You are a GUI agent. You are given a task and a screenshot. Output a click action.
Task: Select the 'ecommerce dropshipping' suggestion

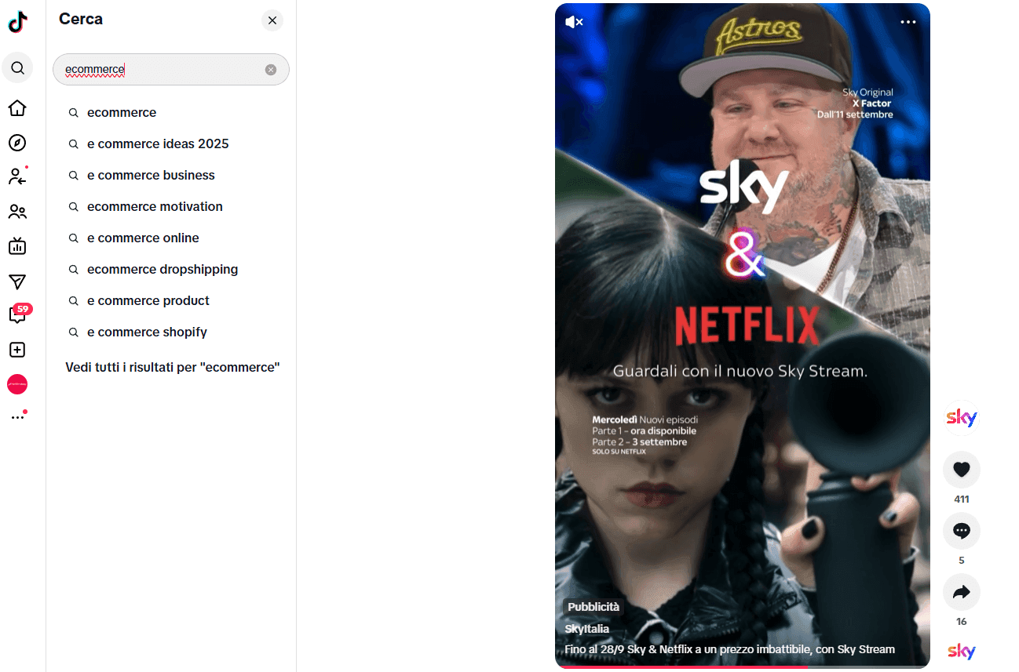pyautogui.click(x=171, y=270)
